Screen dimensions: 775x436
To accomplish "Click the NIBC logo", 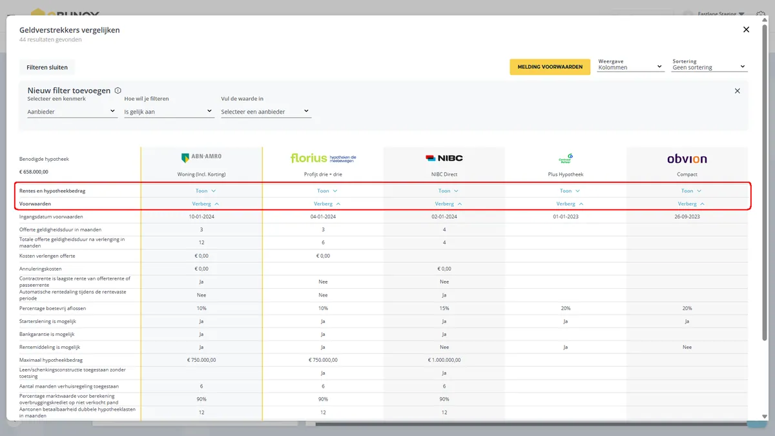I will 444,158.
